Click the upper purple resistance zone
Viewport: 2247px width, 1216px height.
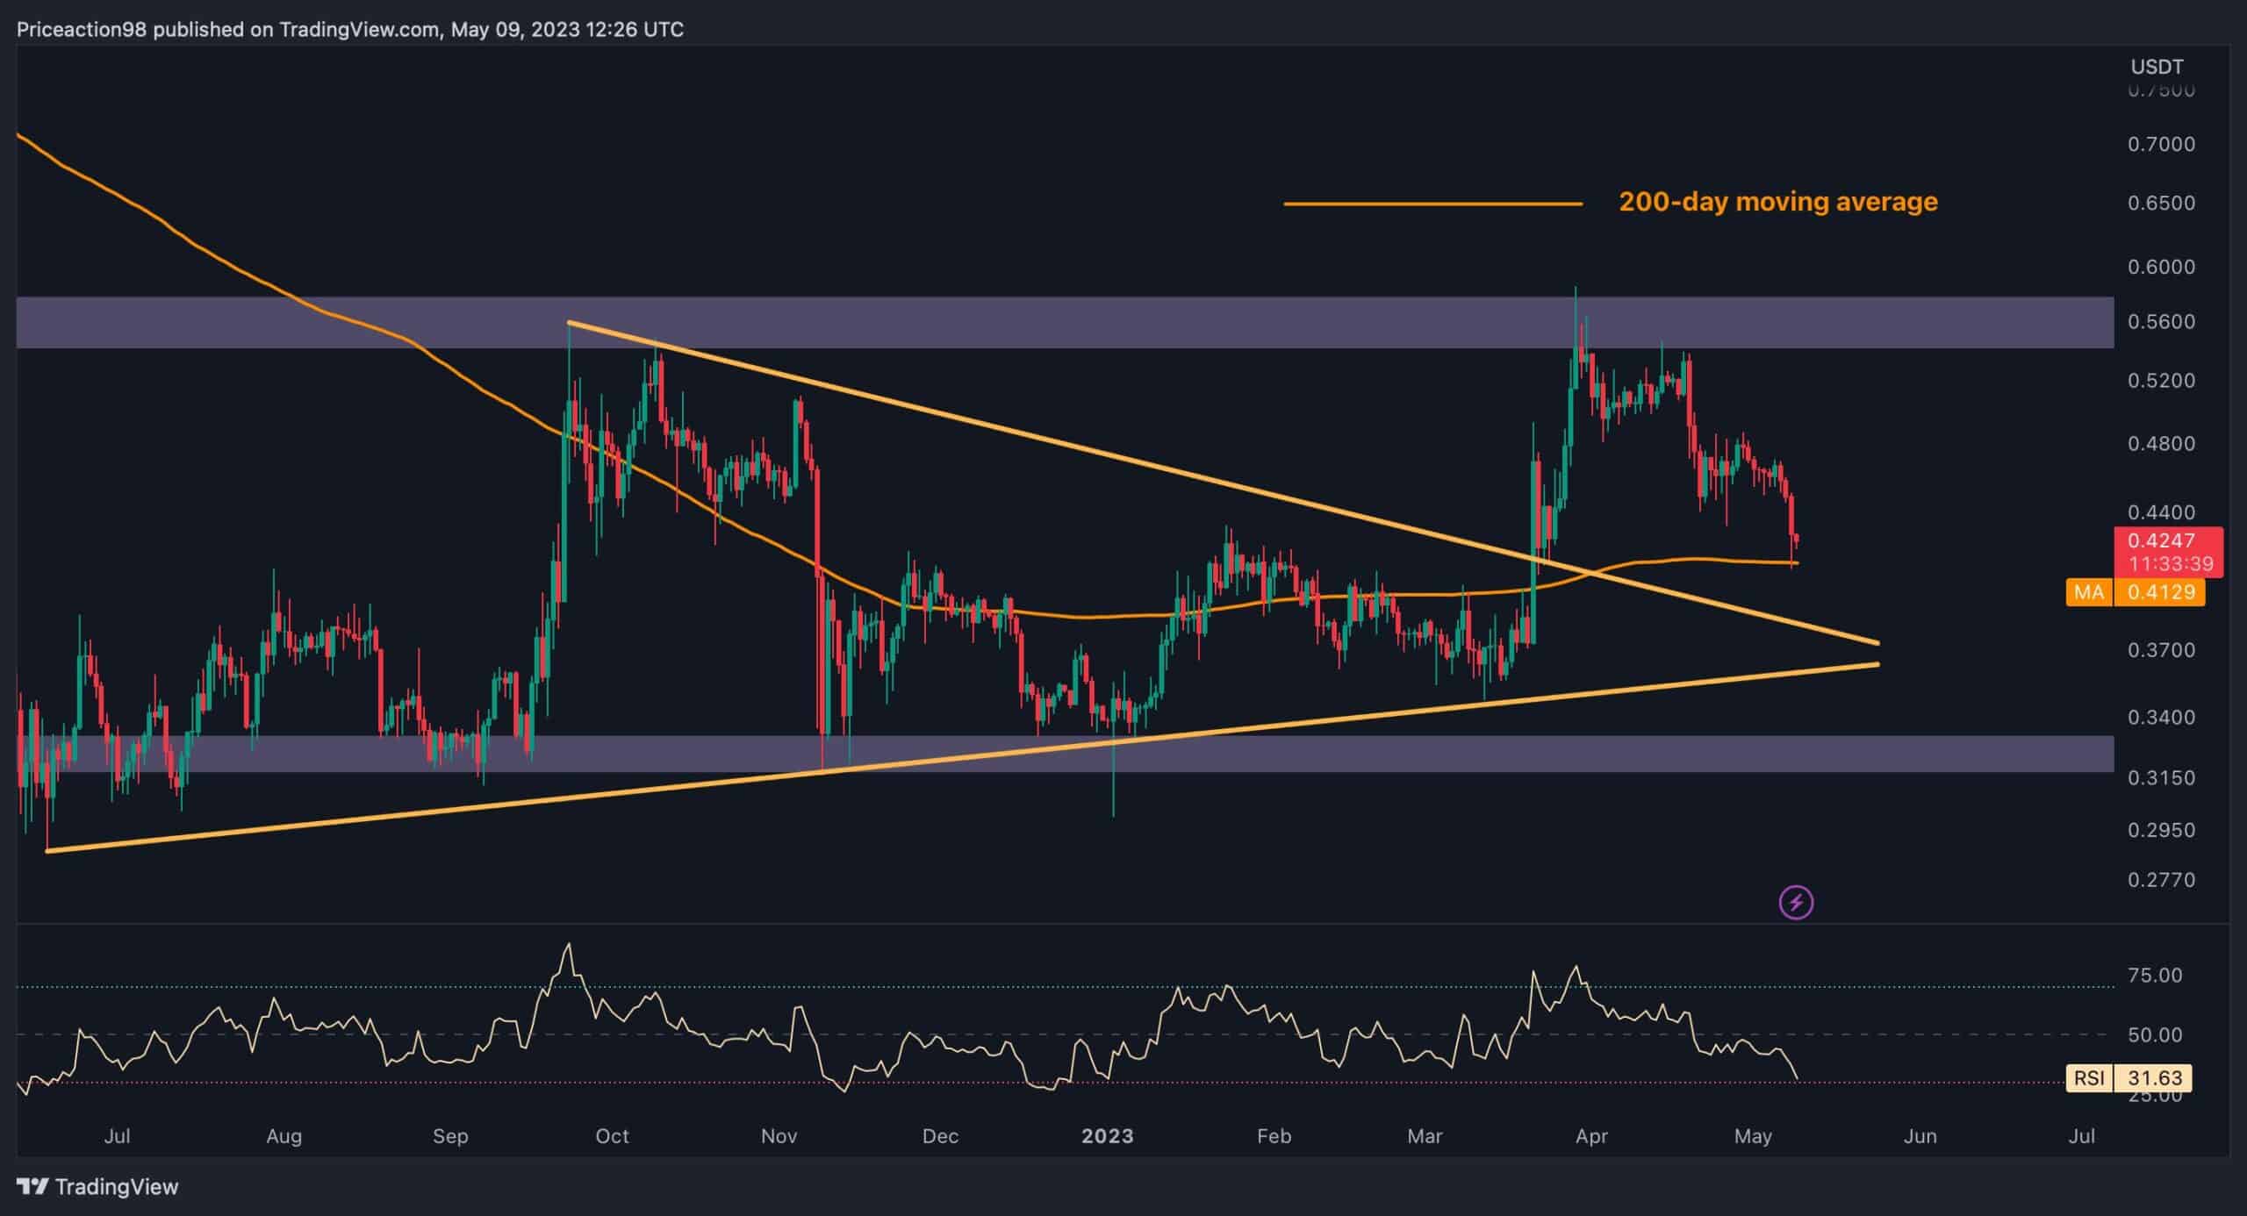[1065, 323]
